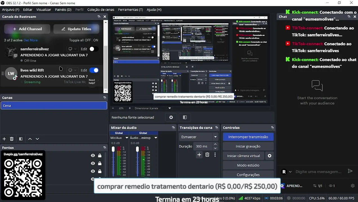The height and width of the screenshot is (202, 358).
Task: Open the Visualizar menu
Action: point(44,10)
